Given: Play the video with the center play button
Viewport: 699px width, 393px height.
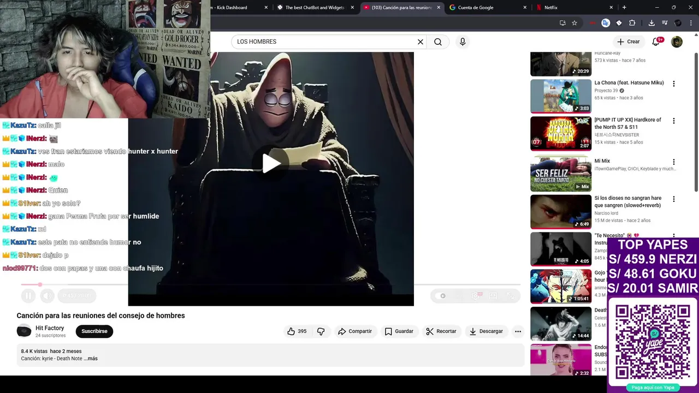Looking at the screenshot, I should coord(271,163).
